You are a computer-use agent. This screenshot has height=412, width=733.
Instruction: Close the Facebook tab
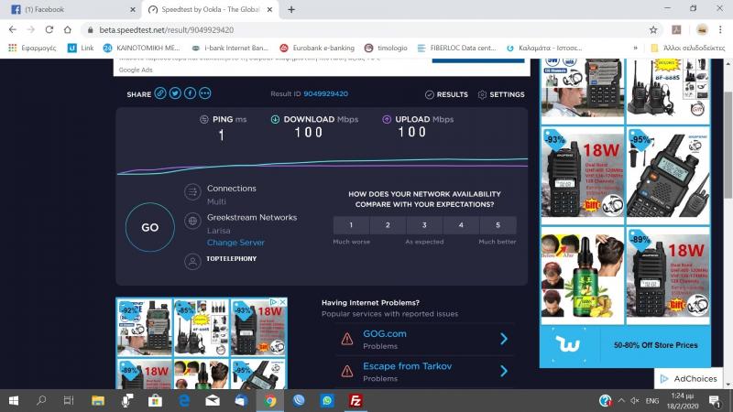[x=133, y=9]
